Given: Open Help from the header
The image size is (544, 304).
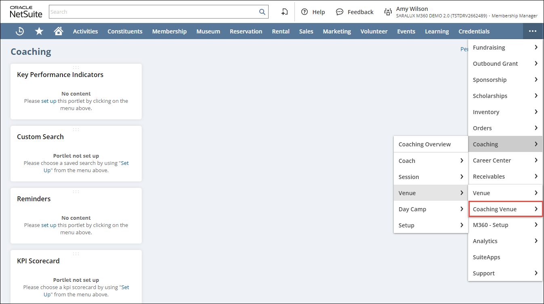Looking at the screenshot, I should coord(313,12).
